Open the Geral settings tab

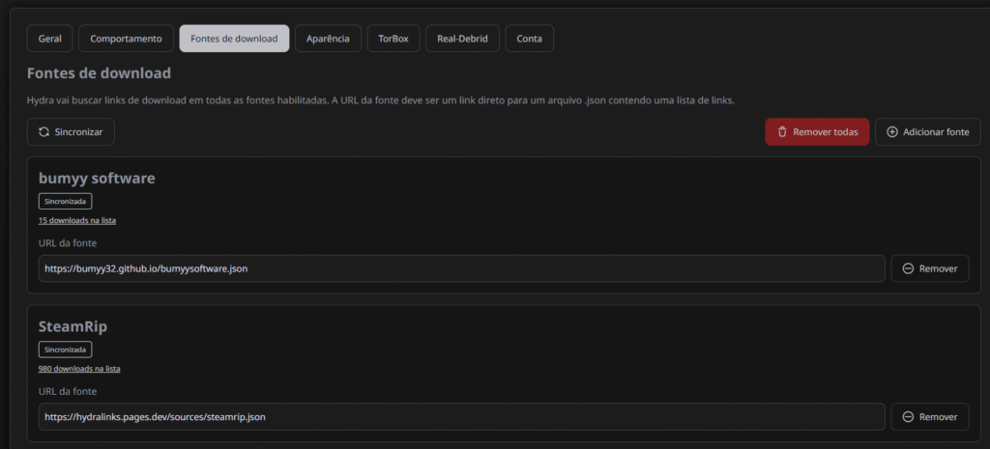(x=50, y=39)
